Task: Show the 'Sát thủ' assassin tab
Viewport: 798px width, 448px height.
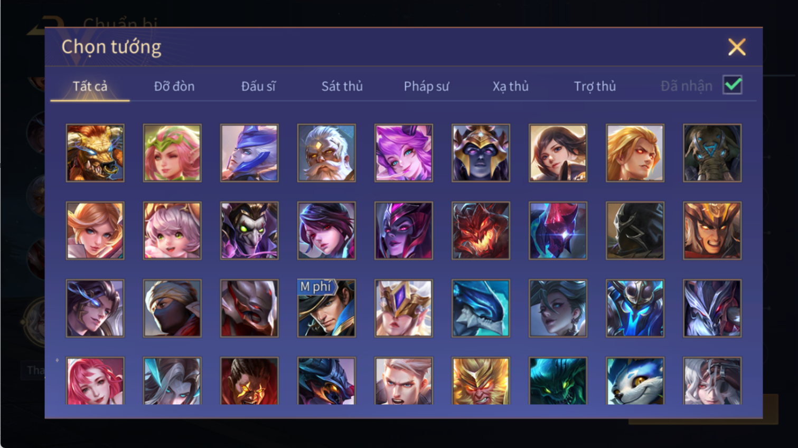Action: click(x=342, y=86)
